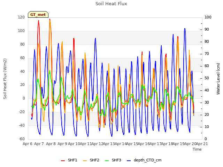Click the Soil Heat Flux (W/m2) axis title
This screenshot has height=167, width=223.
pyautogui.click(x=5, y=79)
